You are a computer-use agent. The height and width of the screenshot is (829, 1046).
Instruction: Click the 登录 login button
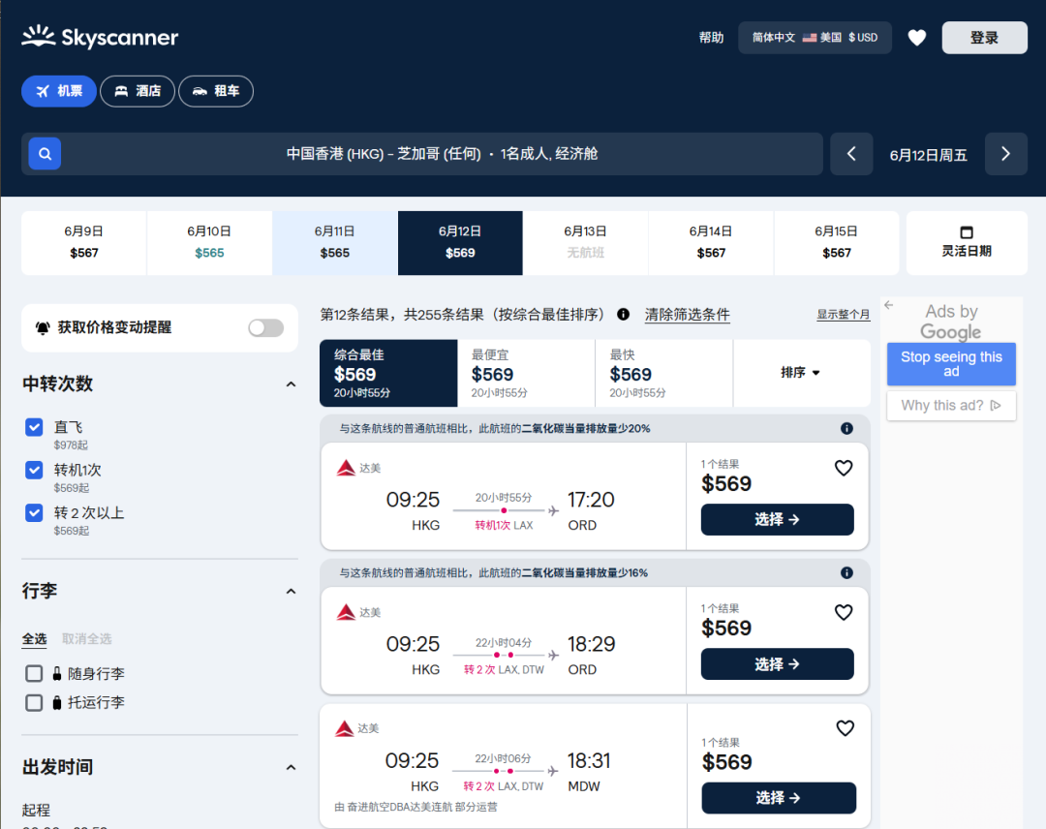984,38
